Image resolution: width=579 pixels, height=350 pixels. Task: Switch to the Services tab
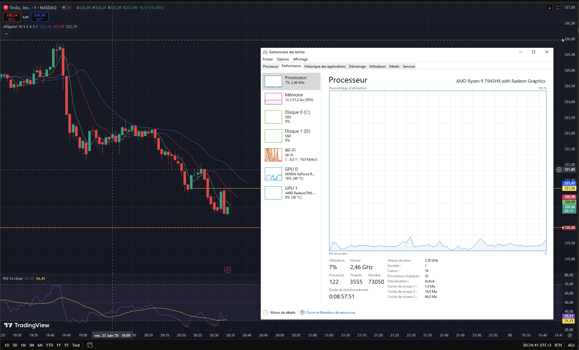[x=409, y=66]
